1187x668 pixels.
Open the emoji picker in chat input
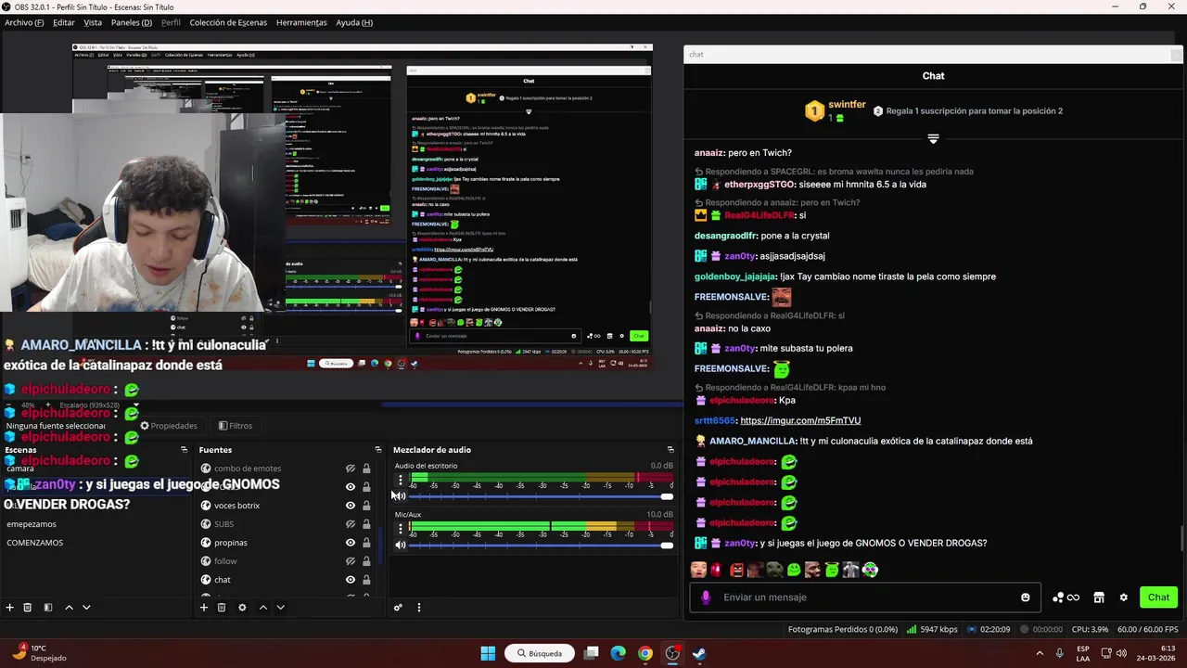[x=1026, y=597]
